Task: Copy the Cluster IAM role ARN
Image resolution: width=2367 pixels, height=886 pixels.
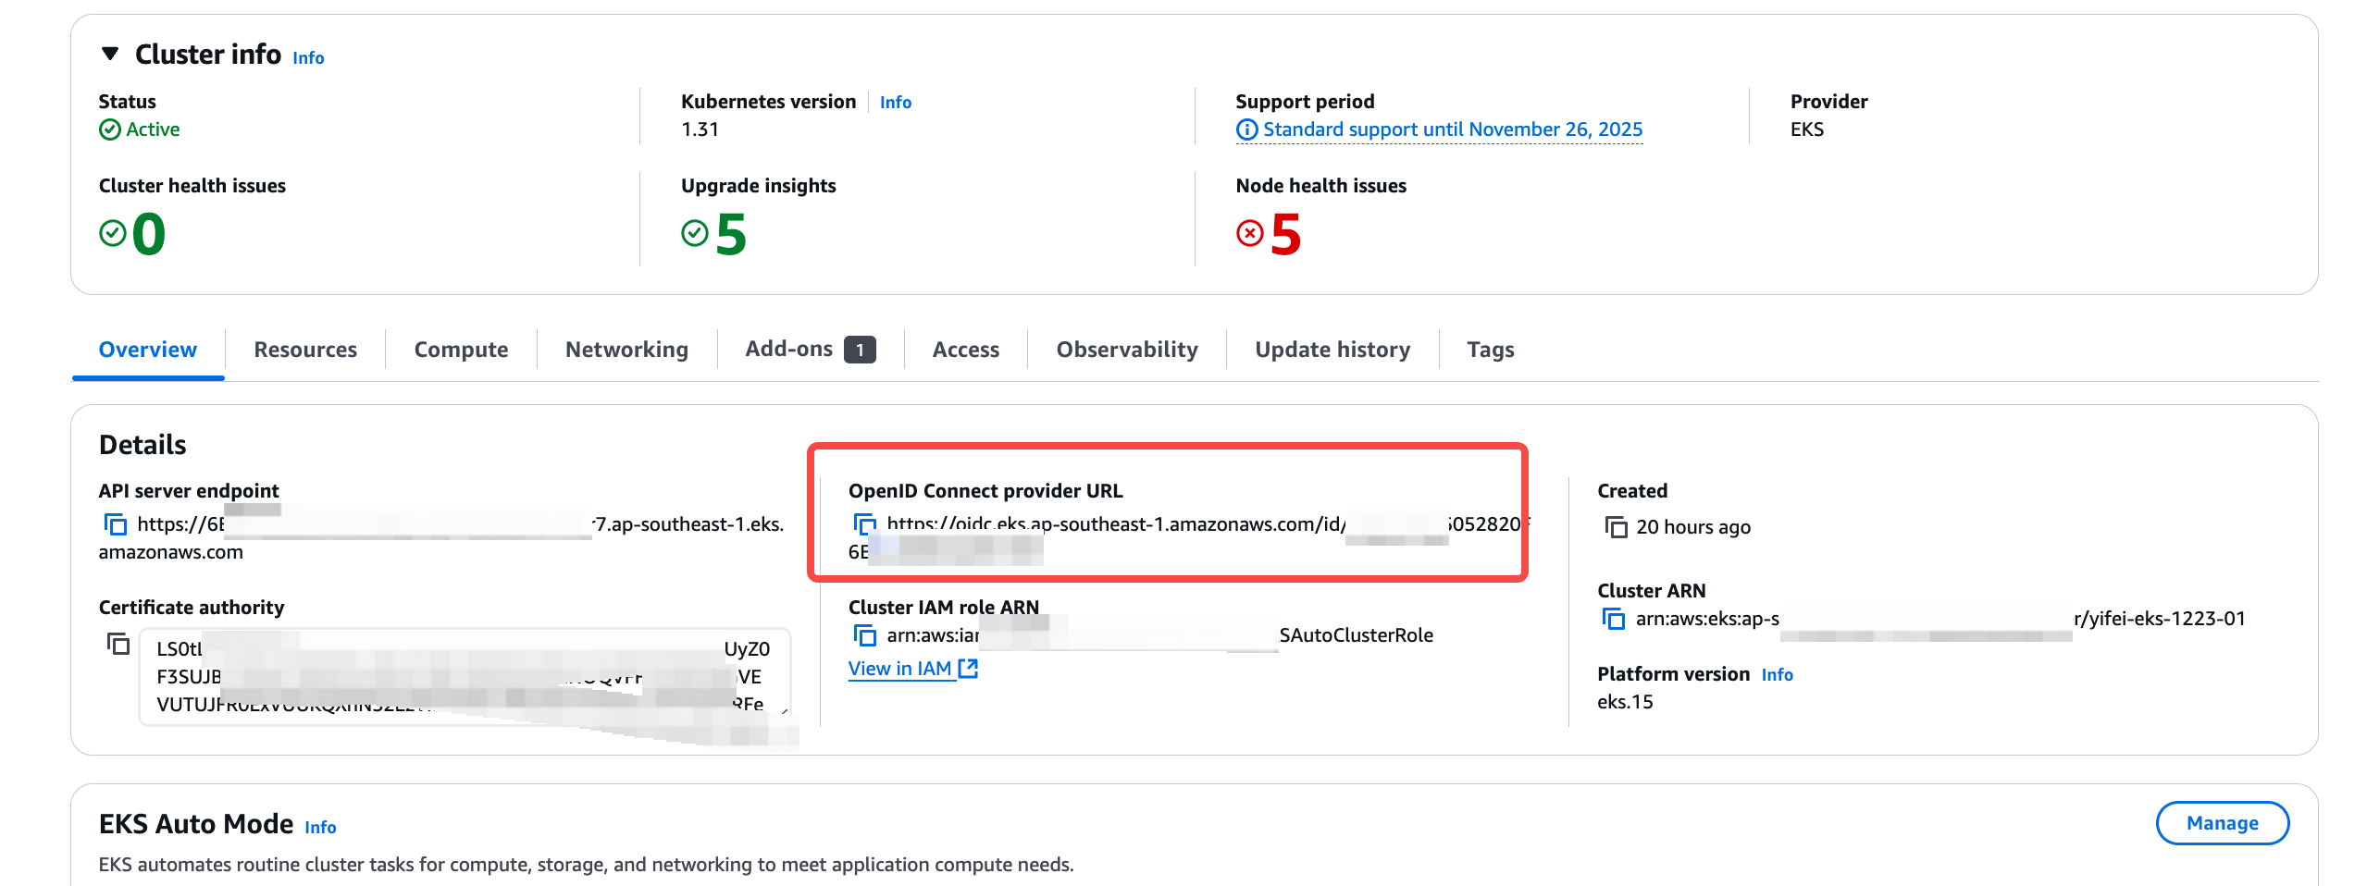Action: (x=864, y=635)
